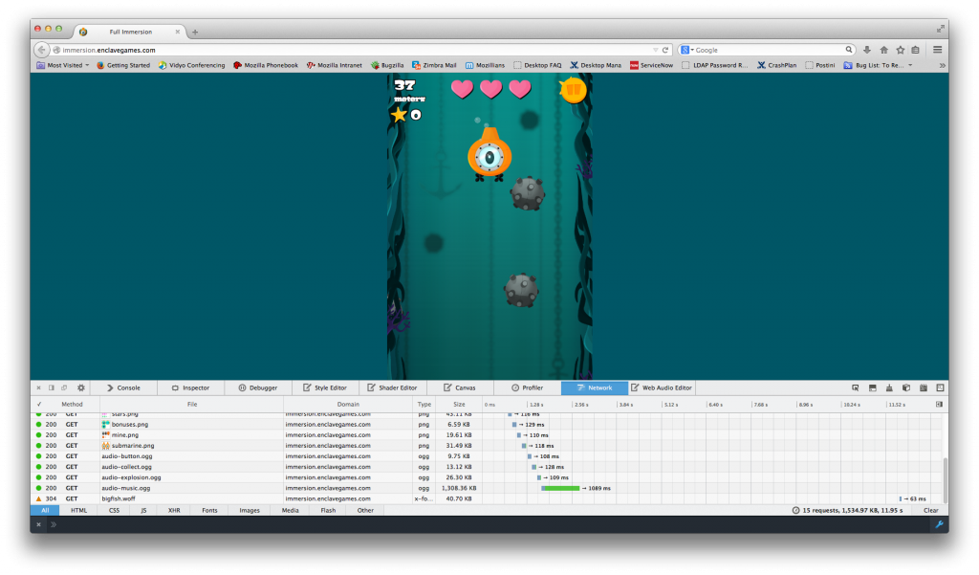The height and width of the screenshot is (575, 979).
Task: Toggle the split console icon in toolbox
Action: [872, 387]
